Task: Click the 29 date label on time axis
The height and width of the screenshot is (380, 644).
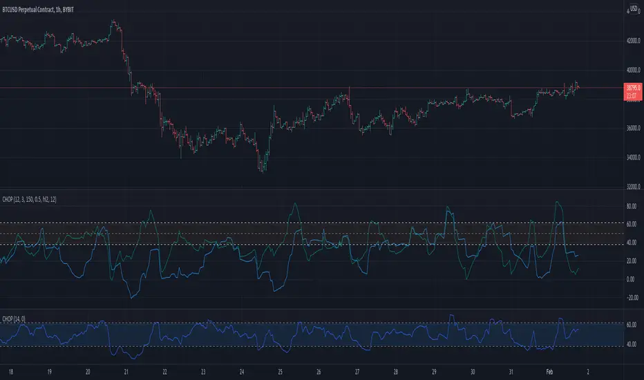Action: (x=434, y=372)
